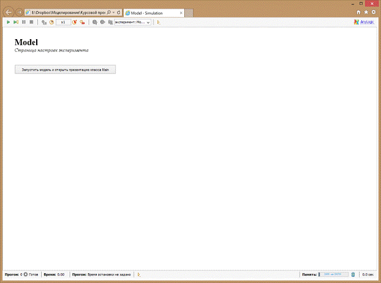
Task: Click the x1 simulation speed field
Action: click(64, 22)
